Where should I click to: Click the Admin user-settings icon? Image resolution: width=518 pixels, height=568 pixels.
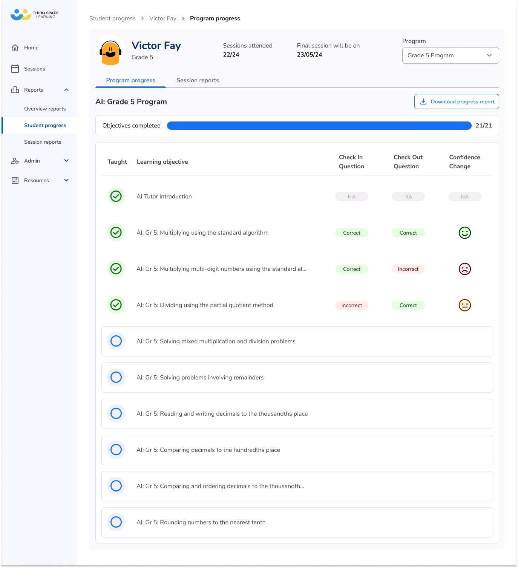15,161
